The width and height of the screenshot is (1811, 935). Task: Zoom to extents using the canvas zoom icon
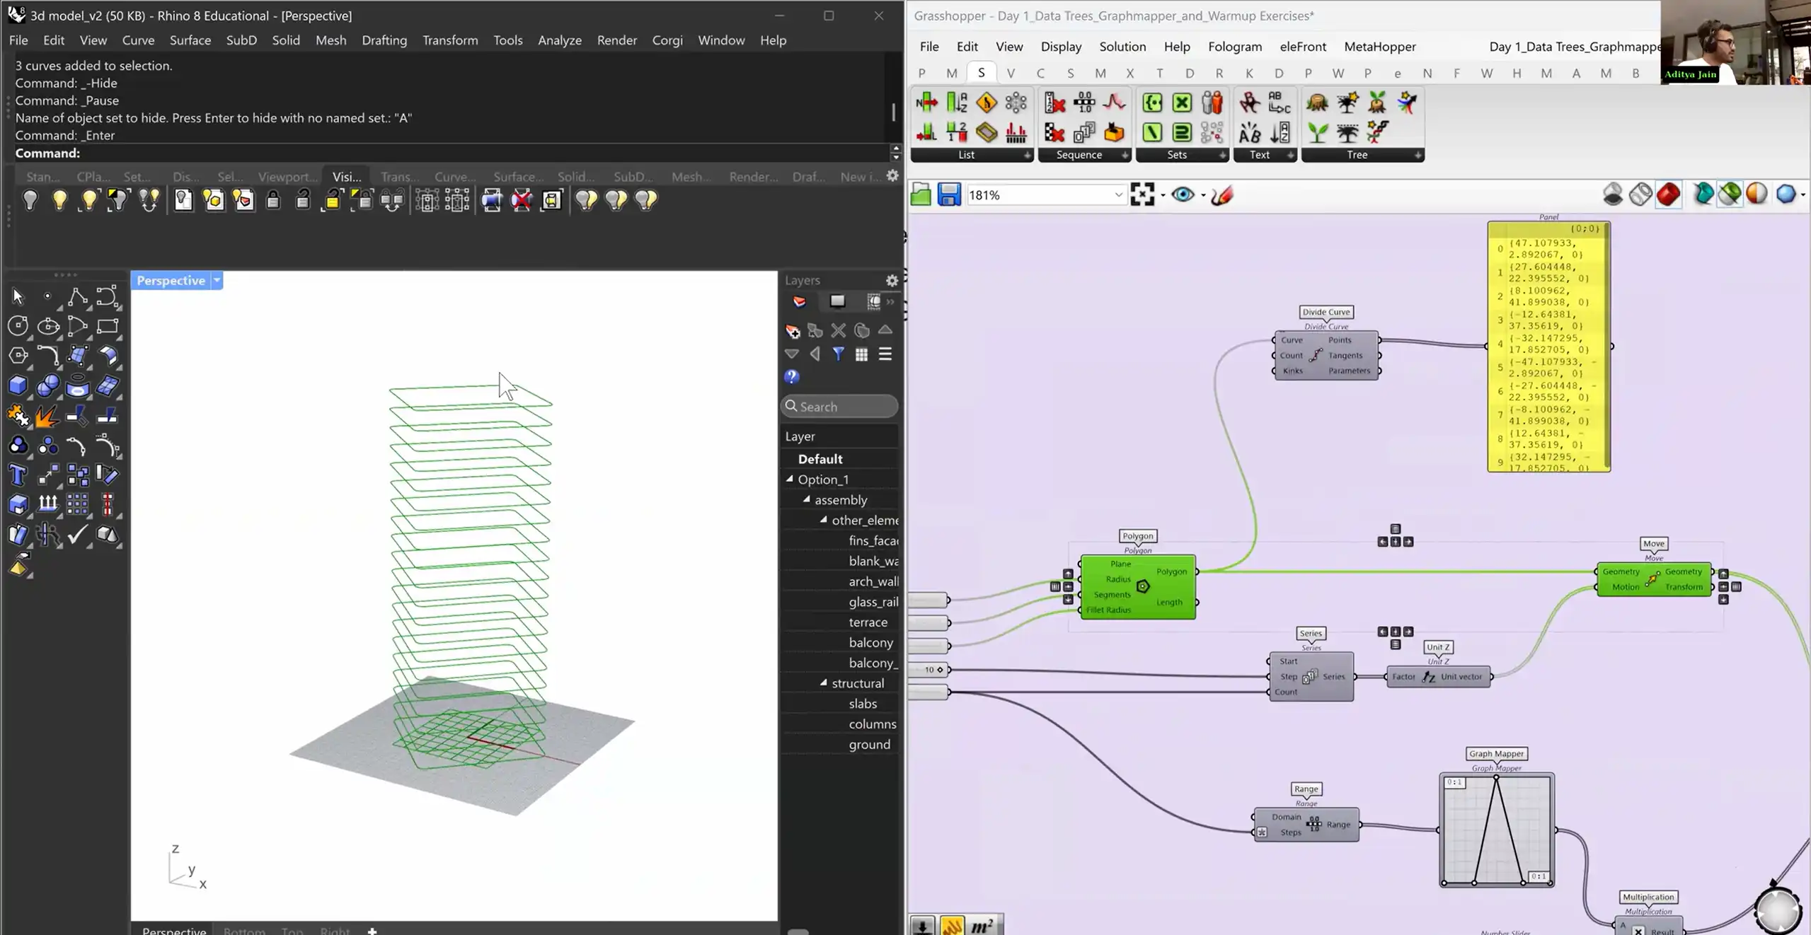pos(1143,194)
